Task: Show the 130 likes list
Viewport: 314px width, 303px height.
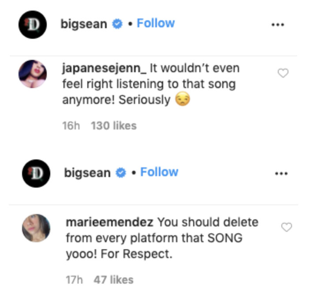Action: 114,126
